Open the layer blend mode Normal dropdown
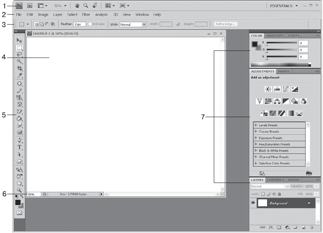323x233 pixels. tap(269, 186)
